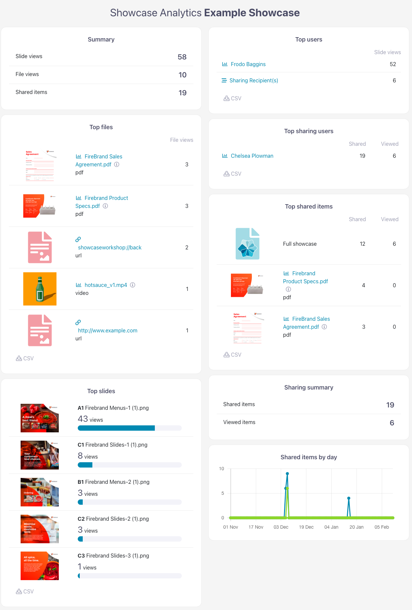
Task: Click the chart icon beside Frodo Baggins
Action: [225, 64]
